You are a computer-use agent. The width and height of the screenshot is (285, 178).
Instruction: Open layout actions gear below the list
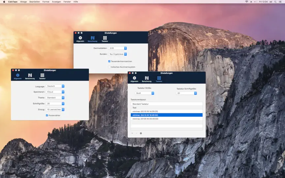tap(141, 133)
